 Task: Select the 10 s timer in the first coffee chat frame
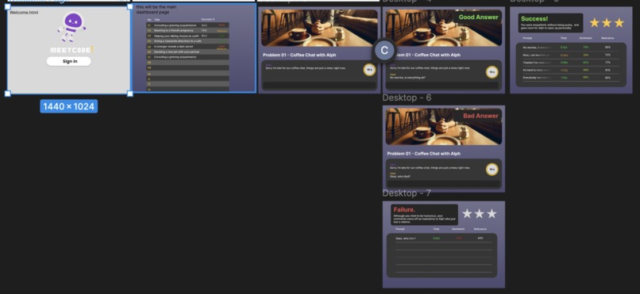click(369, 70)
